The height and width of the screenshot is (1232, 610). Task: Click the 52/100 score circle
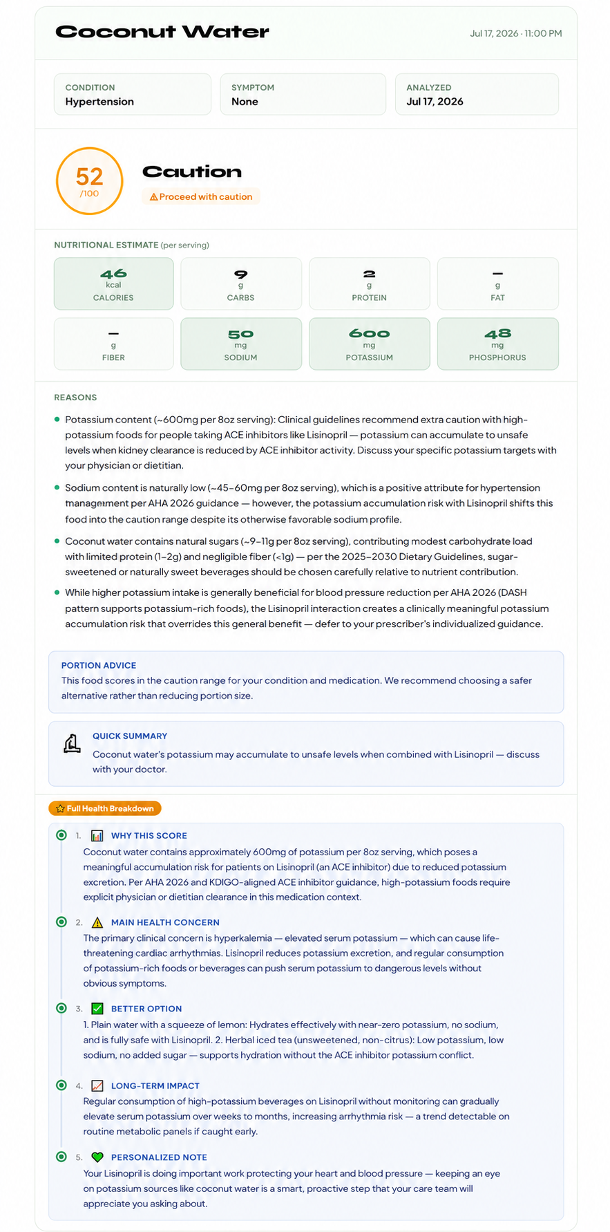pyautogui.click(x=89, y=181)
